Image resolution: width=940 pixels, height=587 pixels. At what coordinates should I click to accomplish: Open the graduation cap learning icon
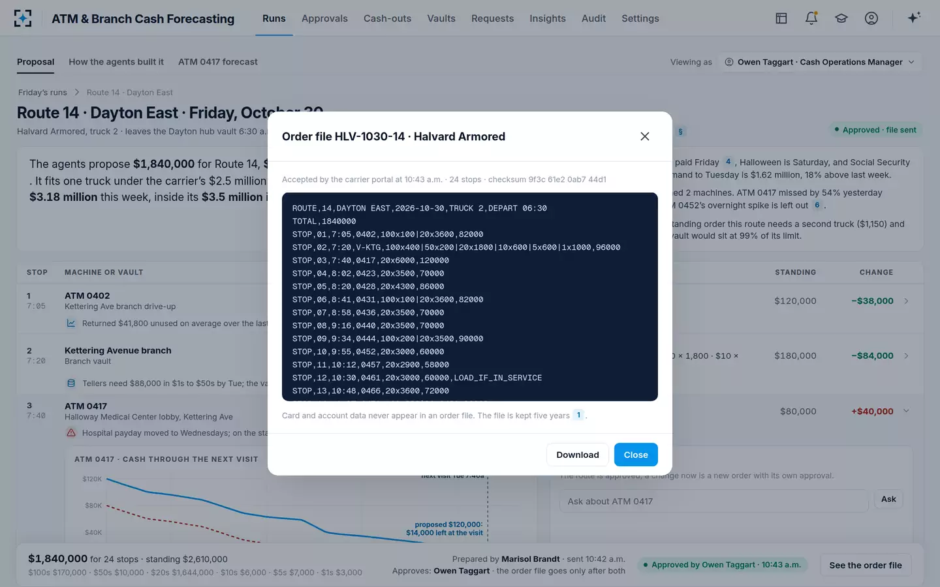pyautogui.click(x=841, y=18)
